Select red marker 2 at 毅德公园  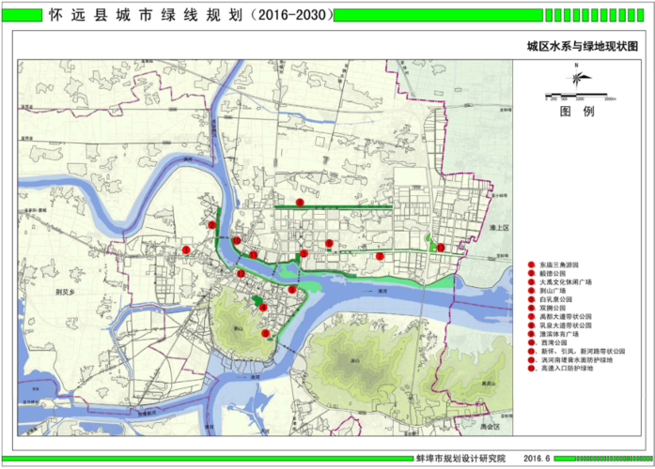pos(212,225)
